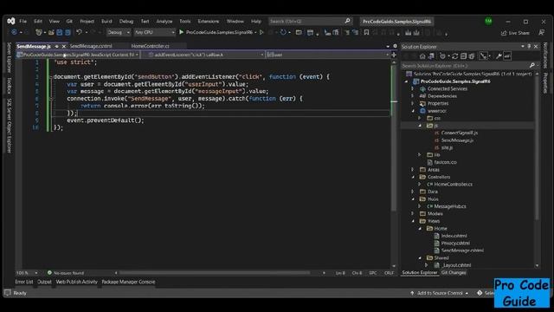Screen dimensions: 554x312
Task: Toggle auto-hide pin on Solution Explorer panel
Action: pyautogui.click(x=529, y=46)
